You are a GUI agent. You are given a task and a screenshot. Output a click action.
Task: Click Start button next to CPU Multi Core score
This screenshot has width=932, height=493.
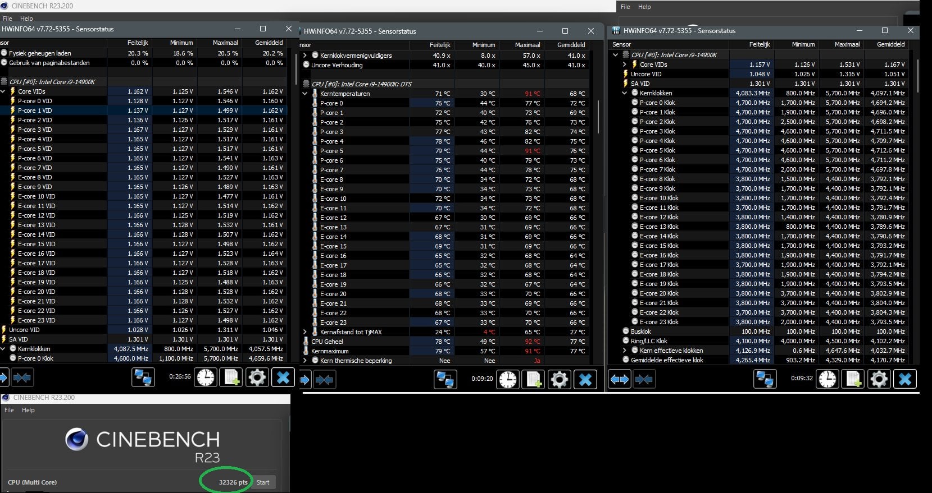coord(263,482)
